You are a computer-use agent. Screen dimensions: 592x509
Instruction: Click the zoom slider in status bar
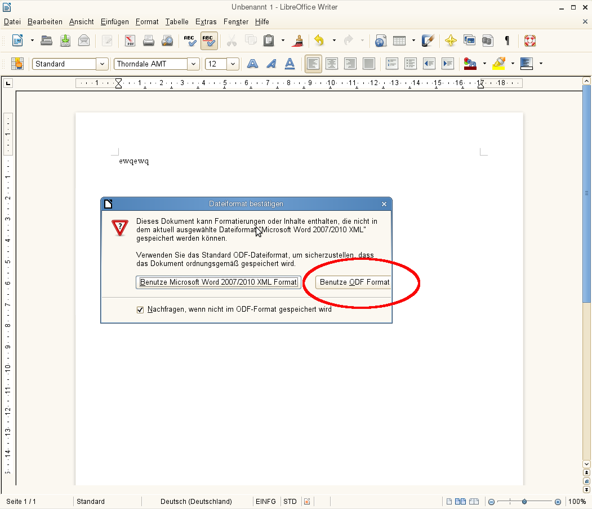[x=524, y=502]
